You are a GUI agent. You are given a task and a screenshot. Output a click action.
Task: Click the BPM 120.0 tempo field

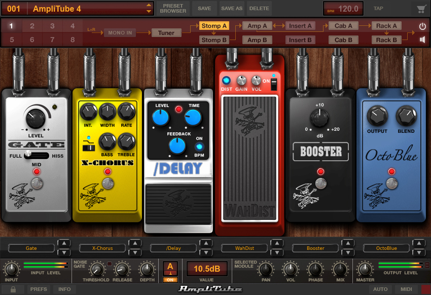tap(343, 9)
